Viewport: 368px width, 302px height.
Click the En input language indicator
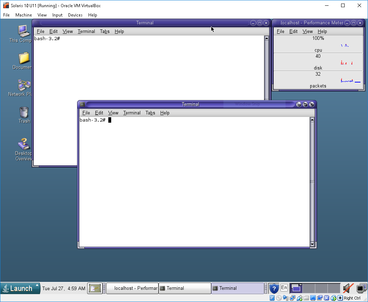284,287
